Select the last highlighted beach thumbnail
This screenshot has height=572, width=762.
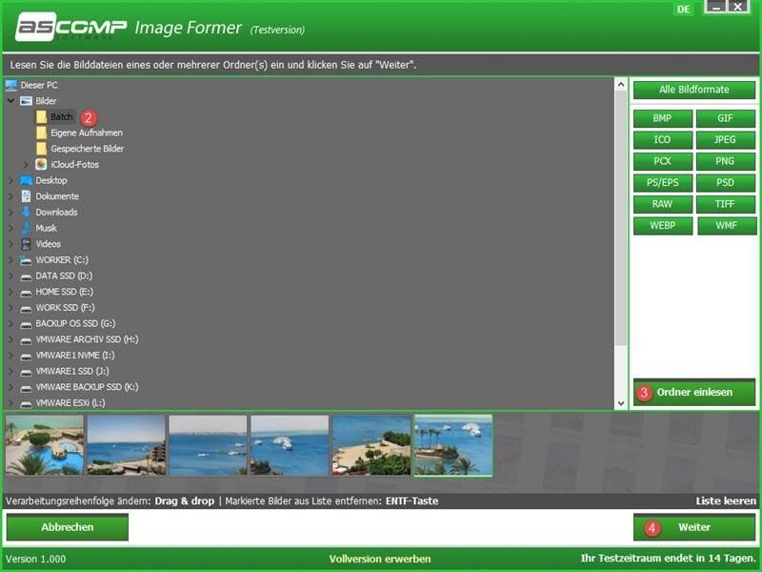coord(453,444)
